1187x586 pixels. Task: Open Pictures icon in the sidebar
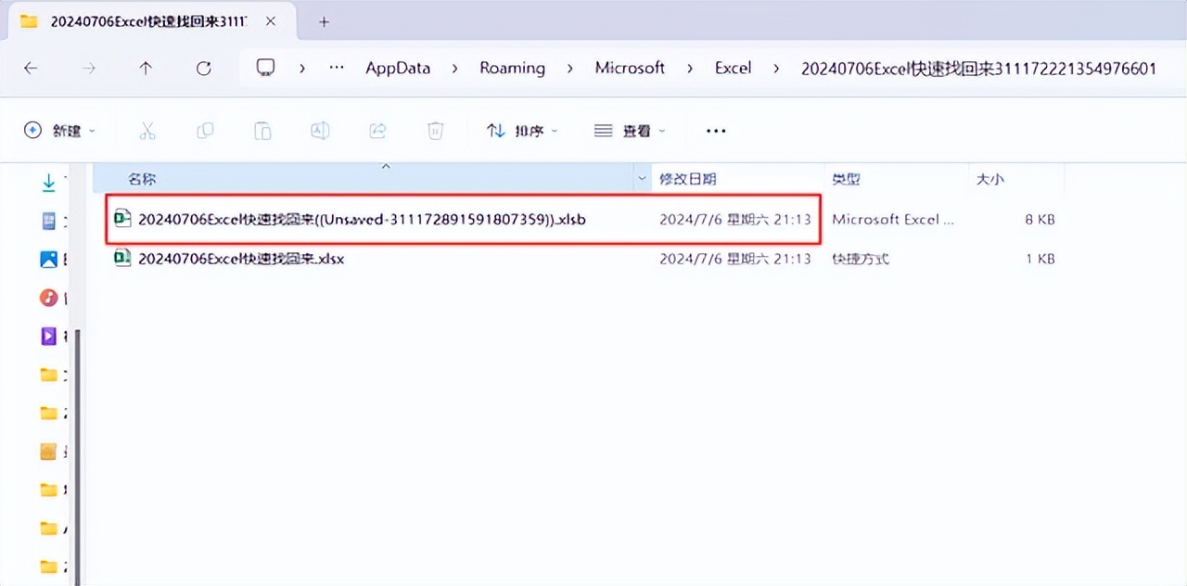[x=49, y=260]
